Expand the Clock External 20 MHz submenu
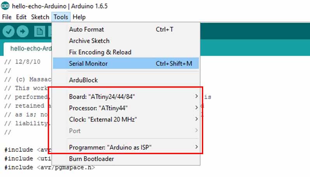 pos(126,119)
